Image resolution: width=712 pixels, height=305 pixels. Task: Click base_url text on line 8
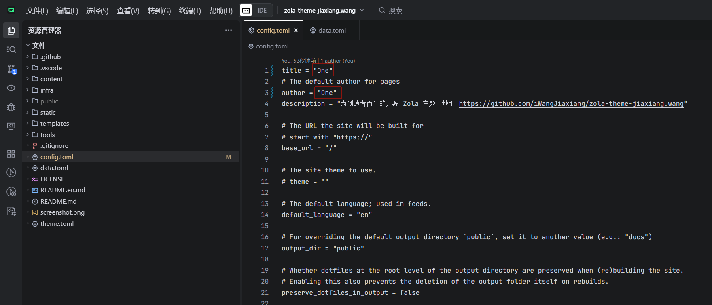[x=297, y=148]
